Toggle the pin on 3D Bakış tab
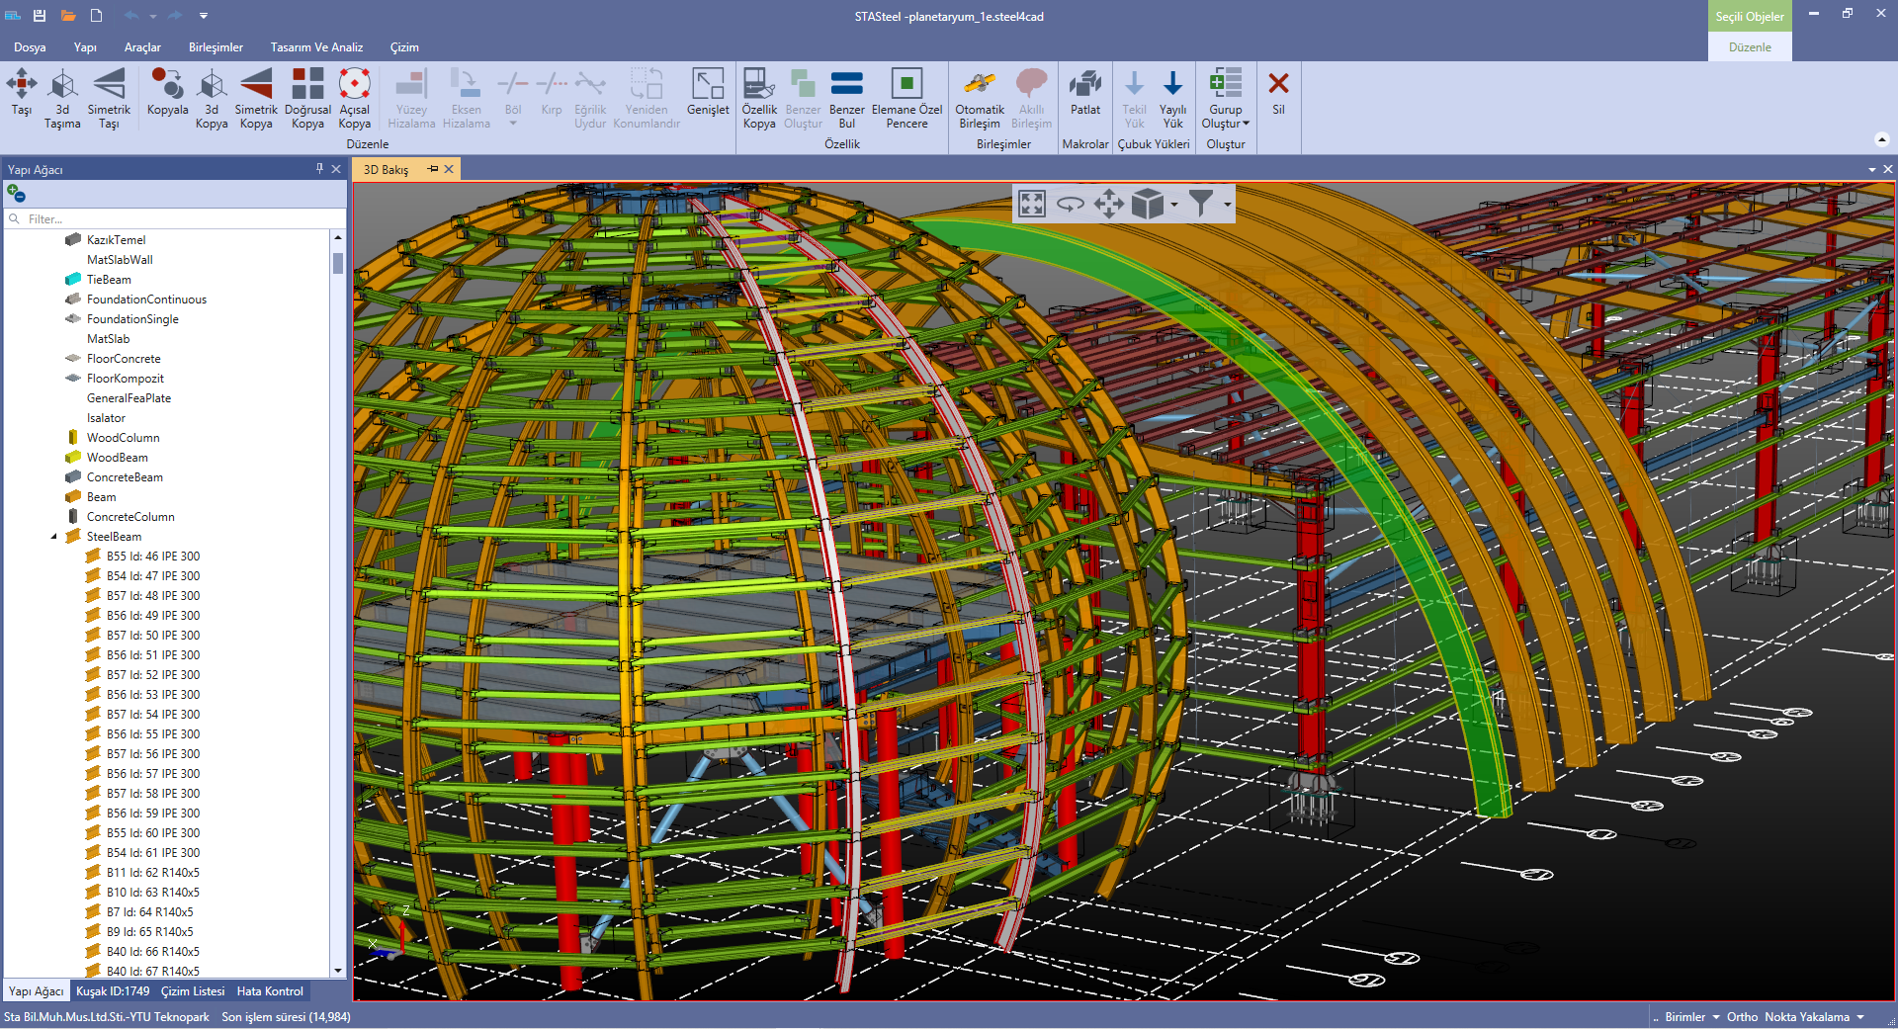 click(x=432, y=169)
